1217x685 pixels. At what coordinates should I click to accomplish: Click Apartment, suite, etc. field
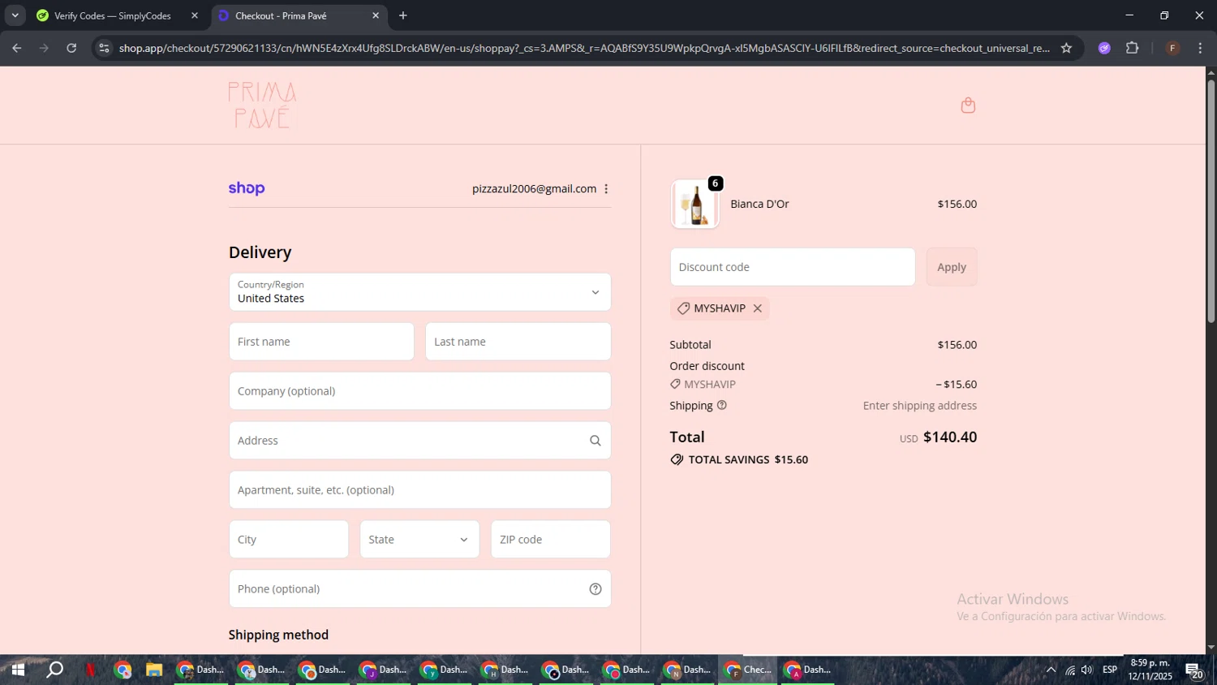(x=419, y=490)
